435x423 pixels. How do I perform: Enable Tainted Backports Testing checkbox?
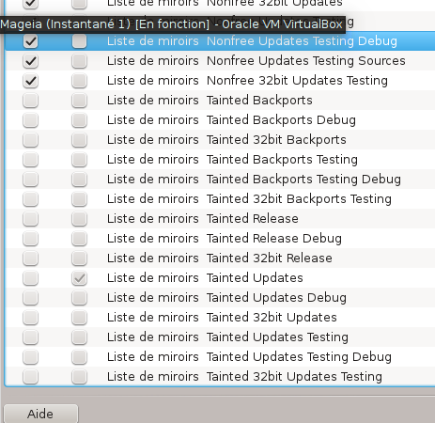(x=31, y=160)
